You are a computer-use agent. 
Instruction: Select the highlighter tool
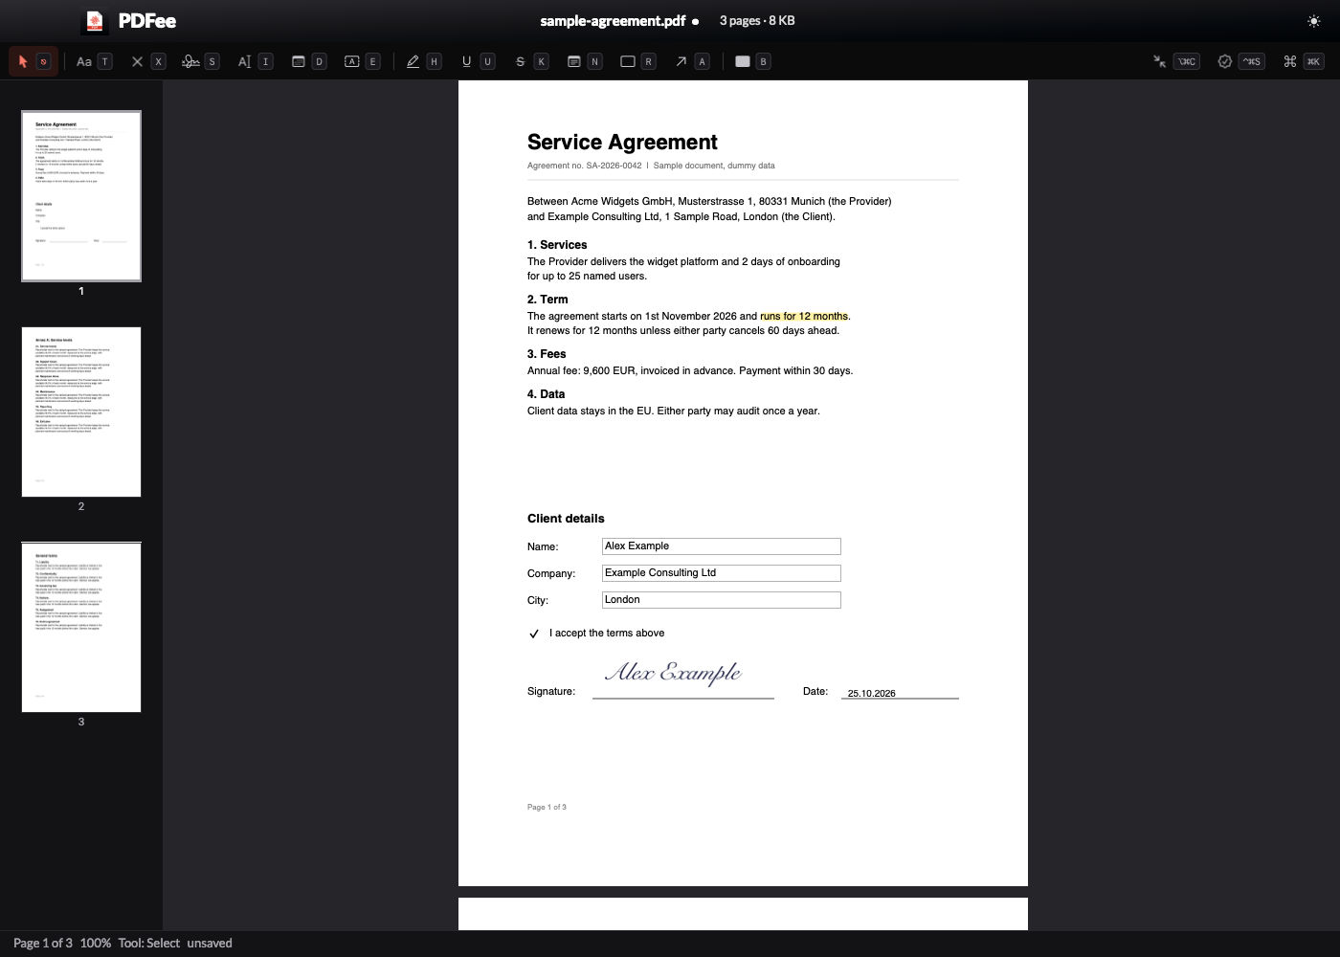(423, 61)
